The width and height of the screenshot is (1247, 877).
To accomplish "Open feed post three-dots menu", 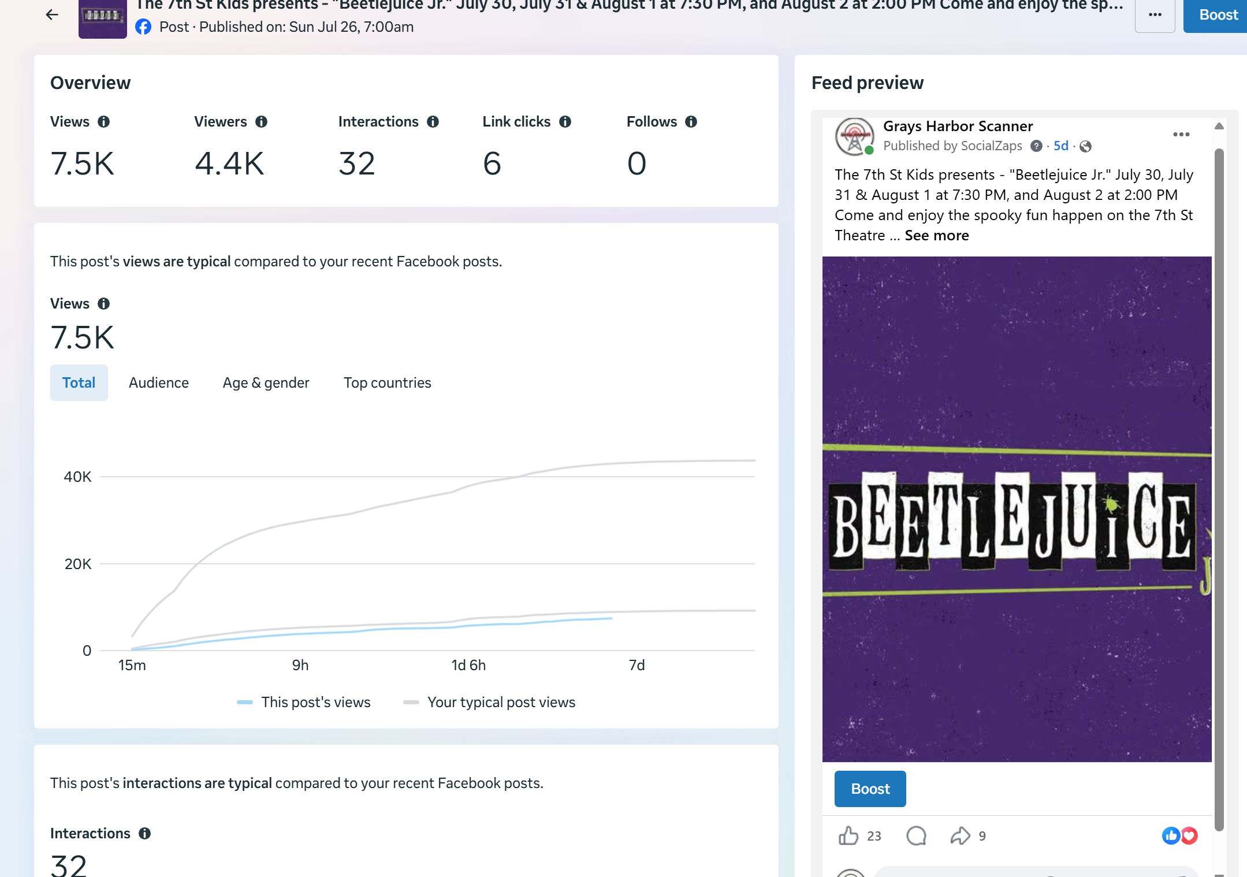I will (x=1181, y=135).
